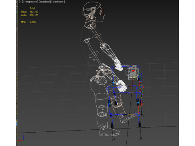This screenshot has height=146, width=195.
Task: Click the XYZ axis tripod gizmo
Action: point(22,139)
